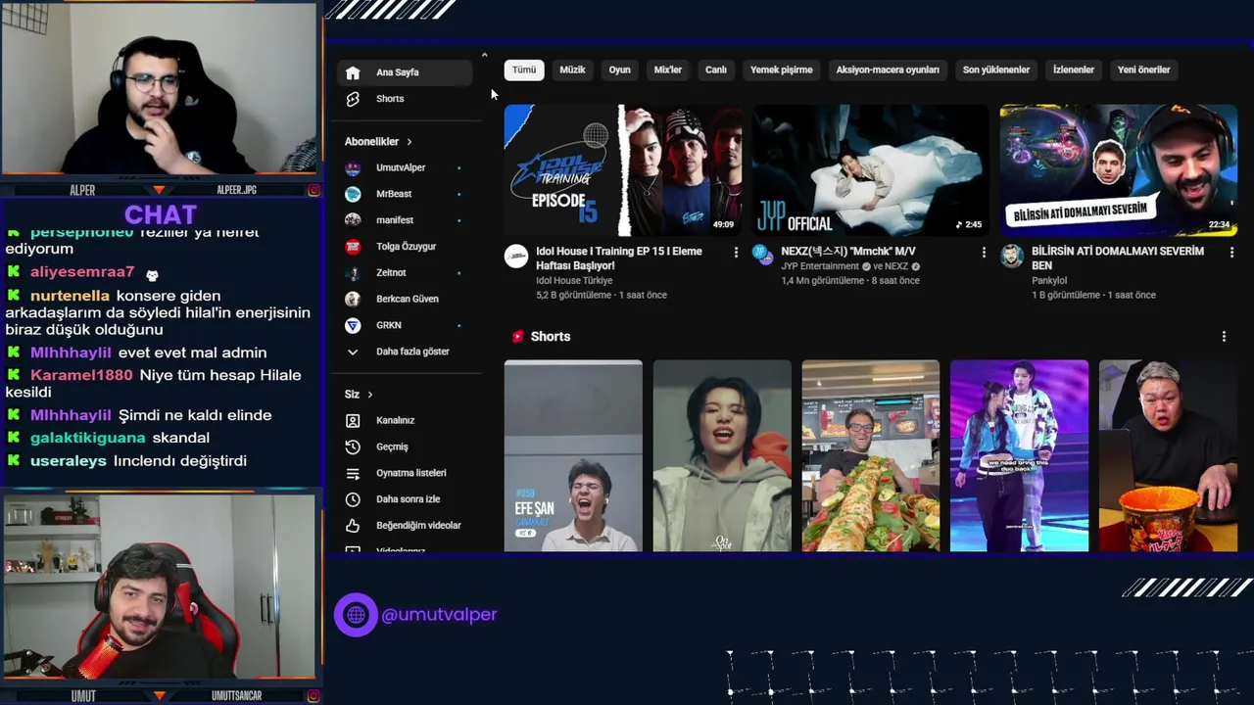The height and width of the screenshot is (705, 1254).
Task: Click chat username aliyesemraa7
Action: [82, 272]
